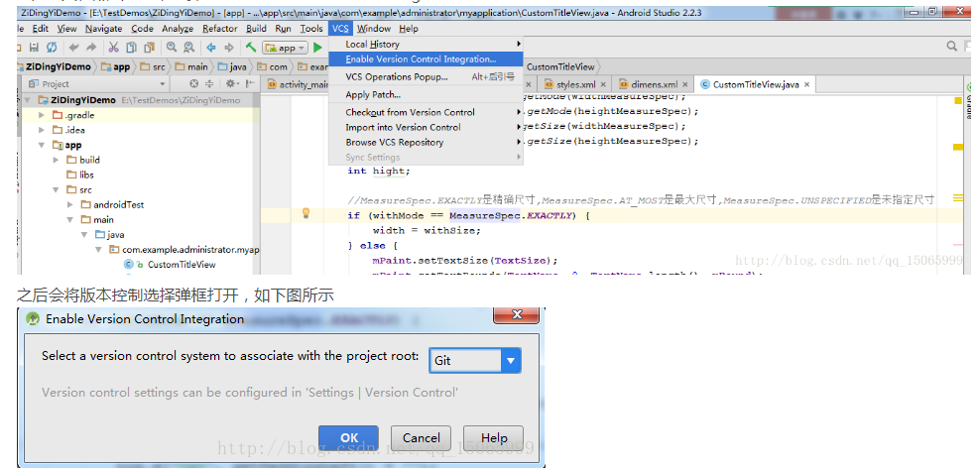Click the Forward navigation arrow
The height and width of the screenshot is (472, 979).
228,48
